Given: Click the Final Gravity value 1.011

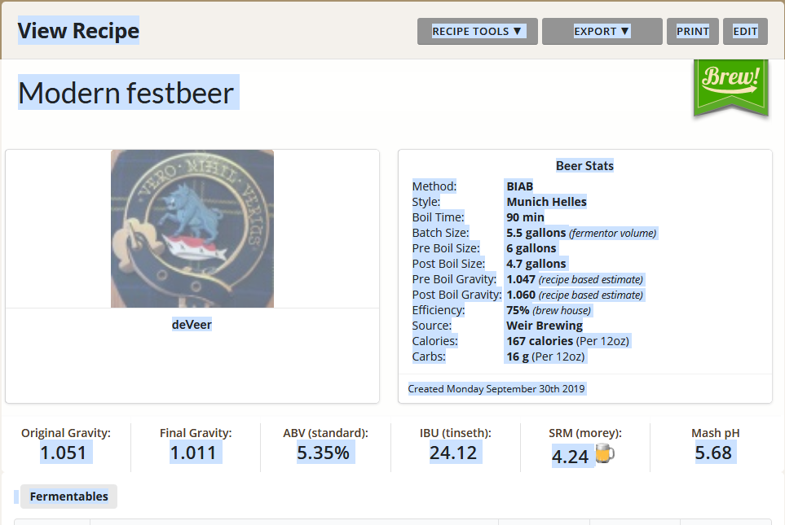Looking at the screenshot, I should (x=193, y=453).
